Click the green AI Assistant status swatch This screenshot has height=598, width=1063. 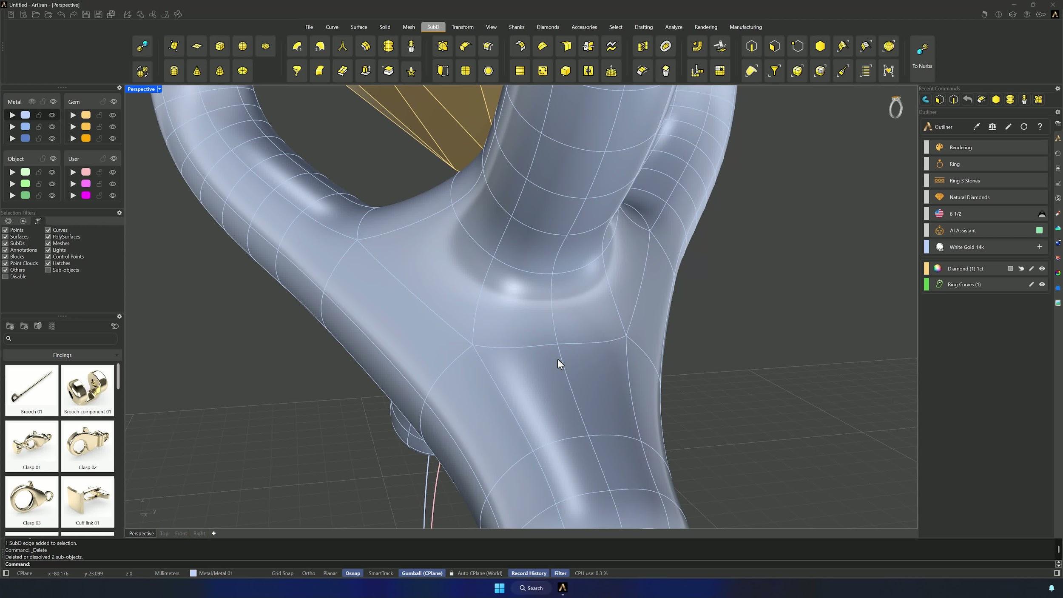click(1039, 231)
